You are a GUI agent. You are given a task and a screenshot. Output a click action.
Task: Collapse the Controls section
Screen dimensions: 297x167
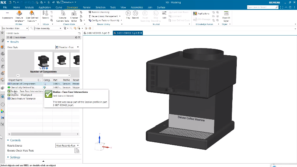click(x=15, y=140)
